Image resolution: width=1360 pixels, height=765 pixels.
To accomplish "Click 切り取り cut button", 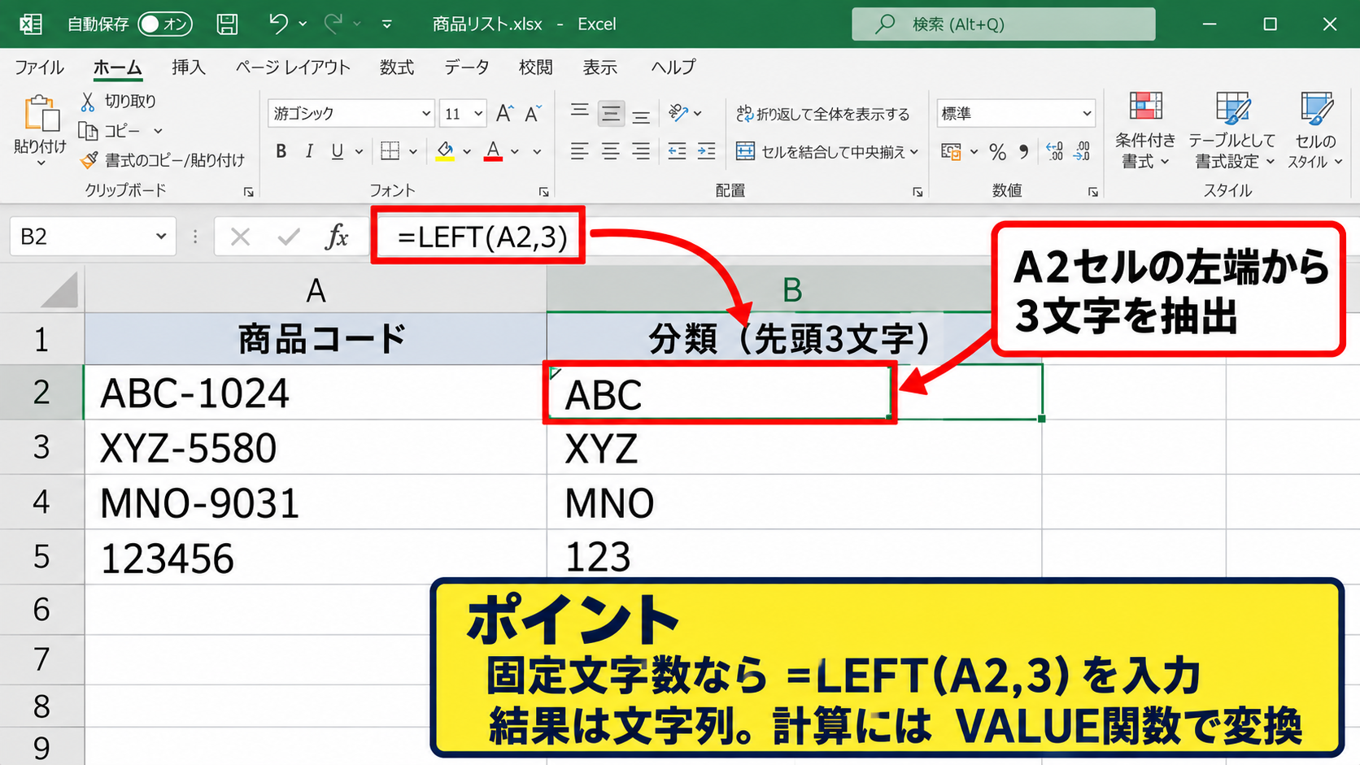I will 119,102.
